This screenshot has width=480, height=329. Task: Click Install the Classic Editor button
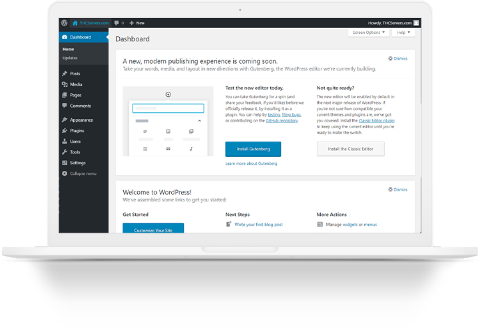point(350,149)
